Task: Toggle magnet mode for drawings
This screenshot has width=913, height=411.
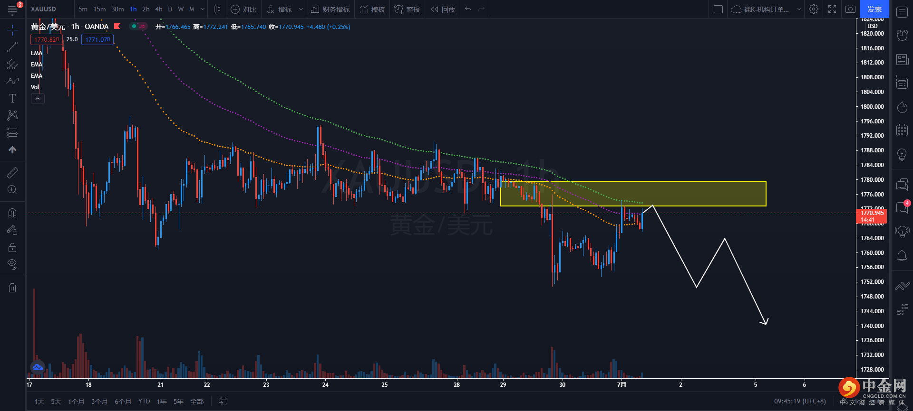Action: [x=12, y=213]
